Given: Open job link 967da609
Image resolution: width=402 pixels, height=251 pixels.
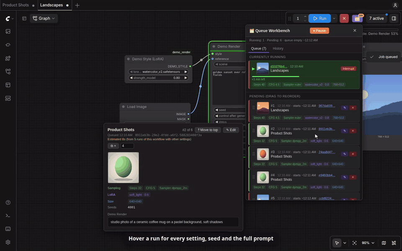Looking at the screenshot, I should [x=327, y=106].
